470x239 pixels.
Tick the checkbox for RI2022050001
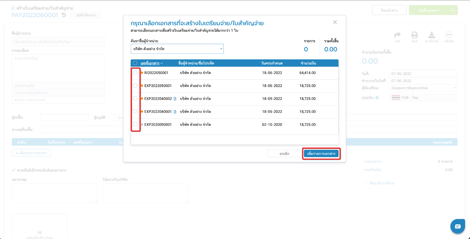pos(135,73)
